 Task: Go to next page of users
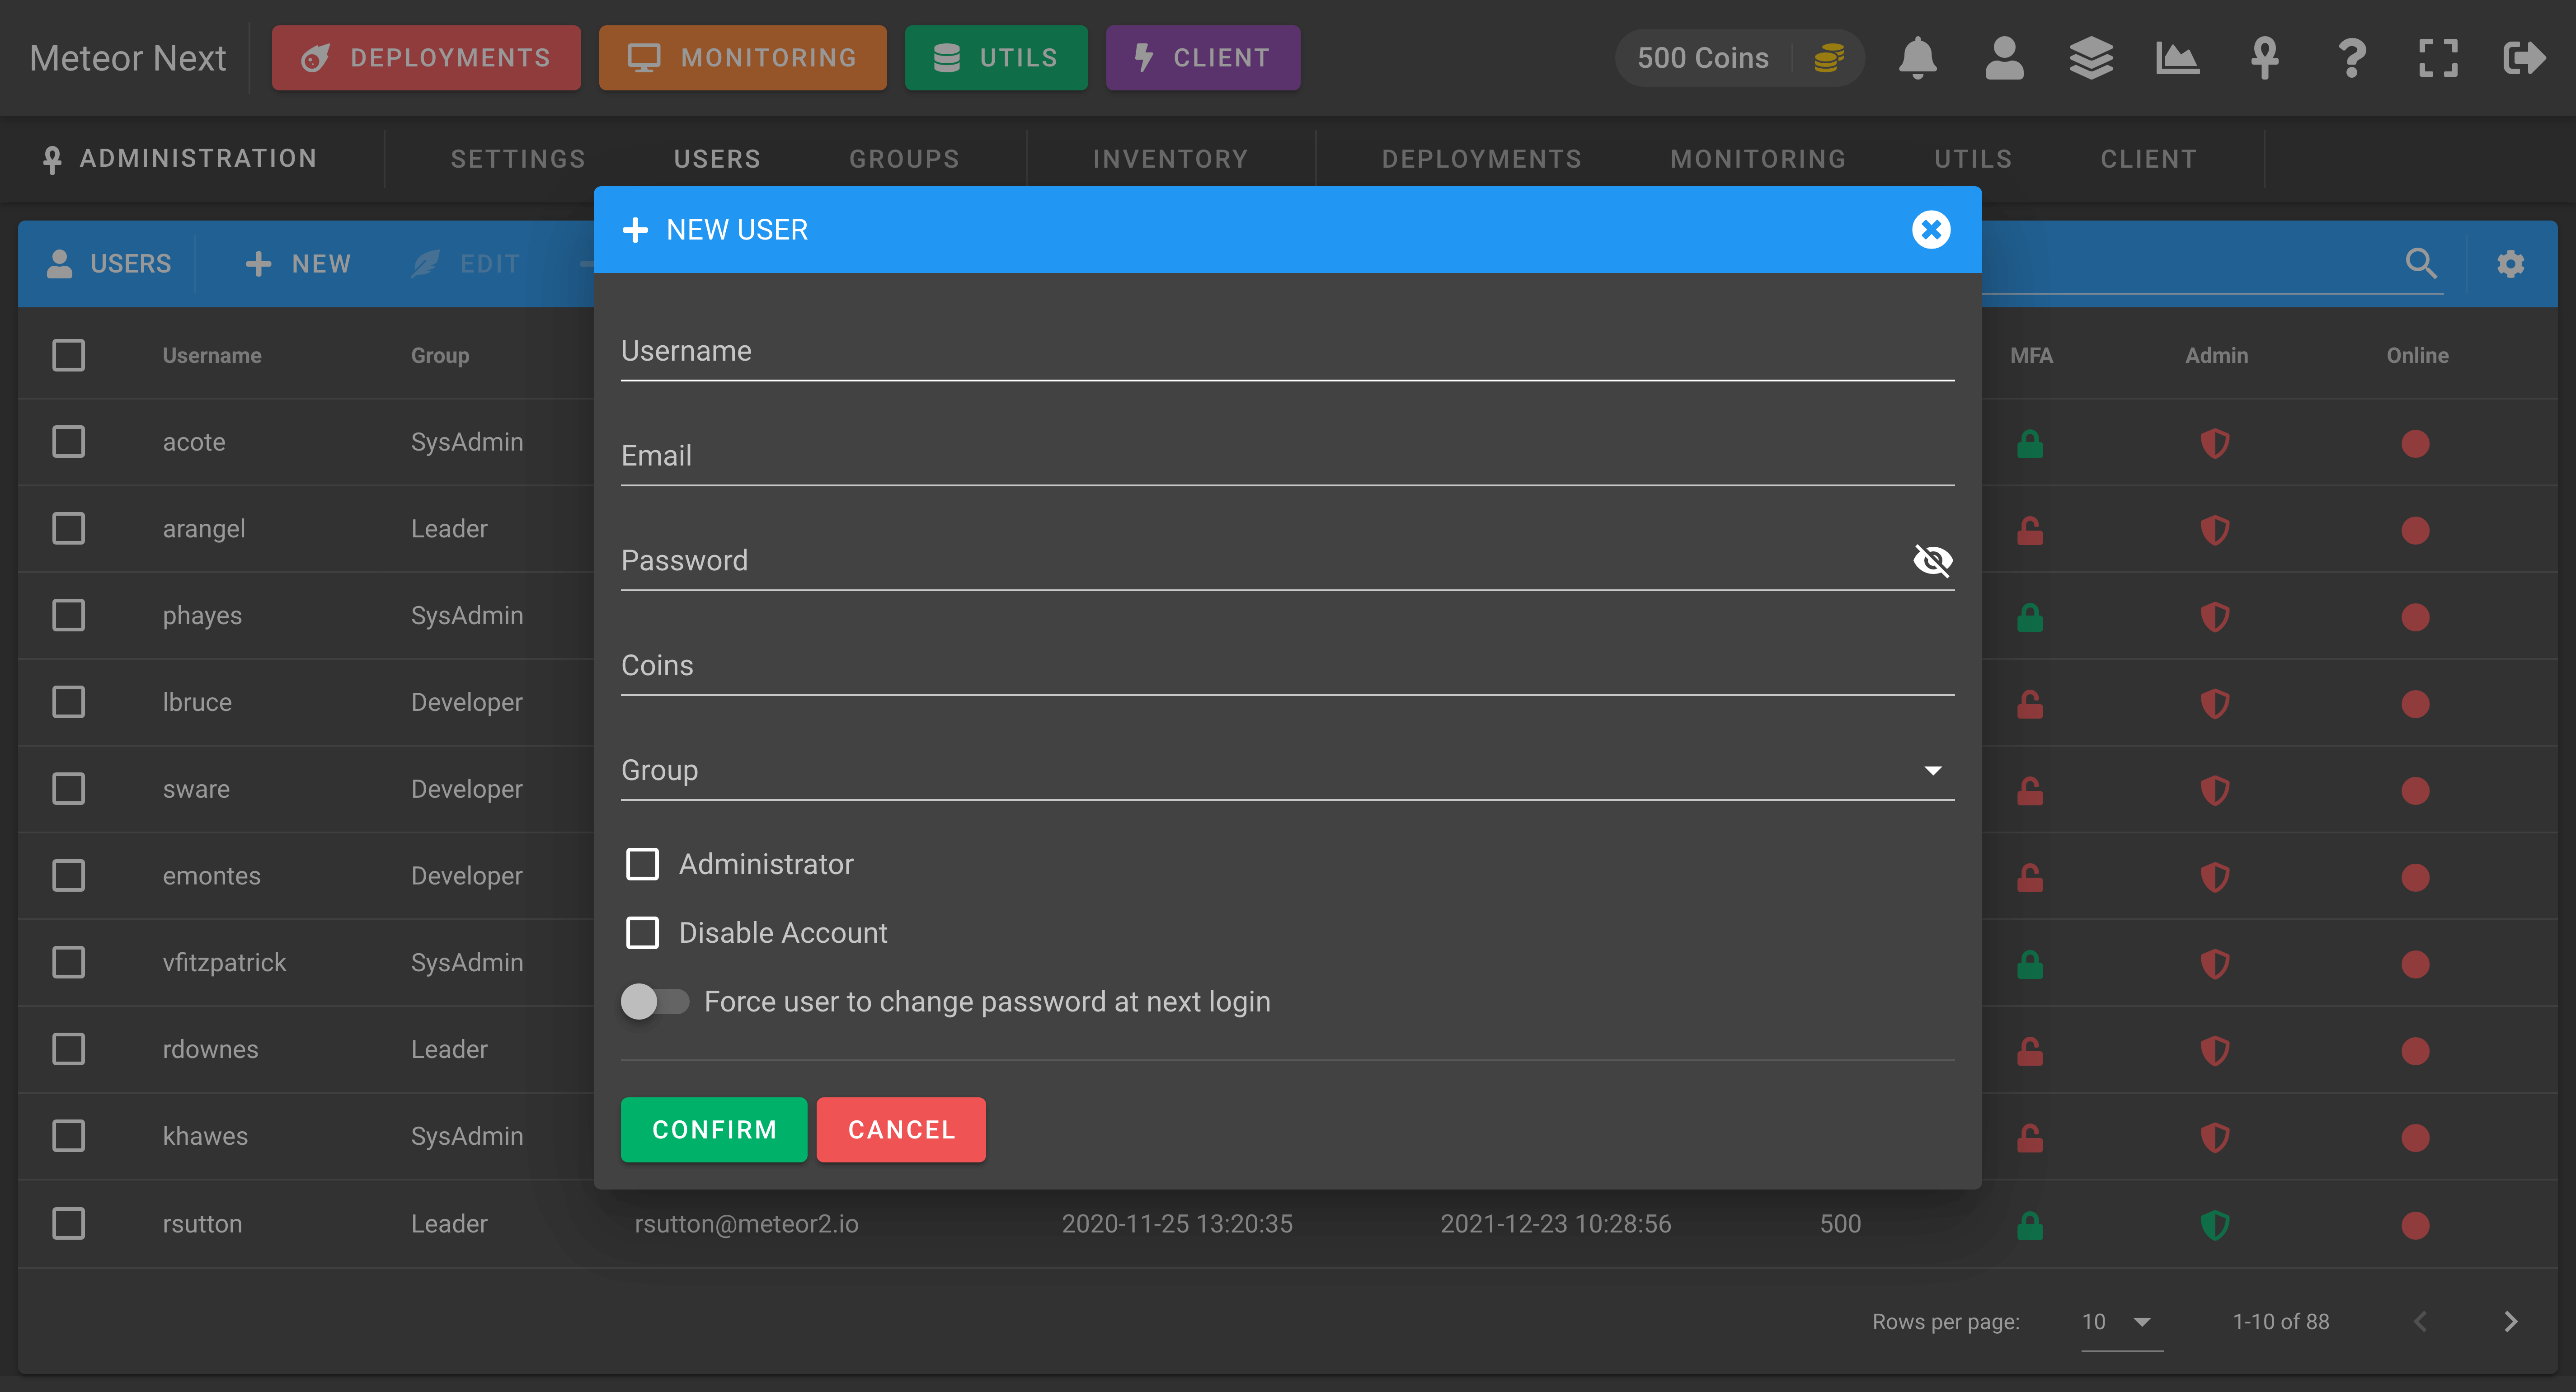[2510, 1322]
